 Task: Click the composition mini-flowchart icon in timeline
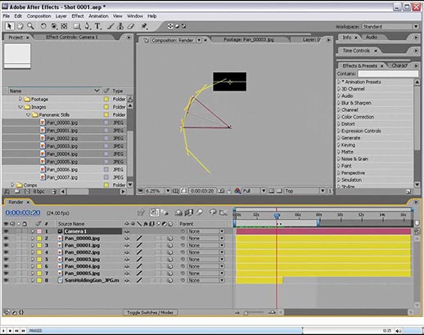(x=141, y=212)
